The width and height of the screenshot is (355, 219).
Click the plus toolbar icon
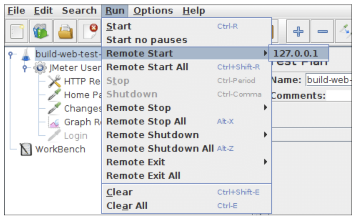(298, 31)
